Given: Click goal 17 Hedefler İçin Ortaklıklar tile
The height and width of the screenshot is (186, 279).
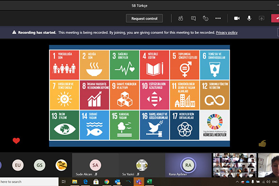Looking at the screenshot, I should click(x=185, y=125).
